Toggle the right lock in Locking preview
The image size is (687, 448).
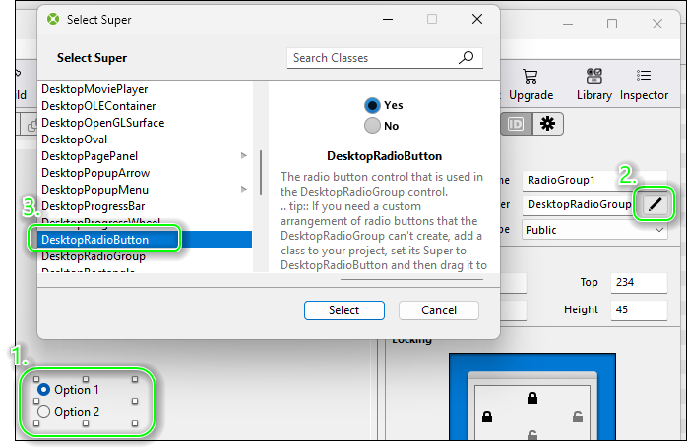(x=580, y=419)
